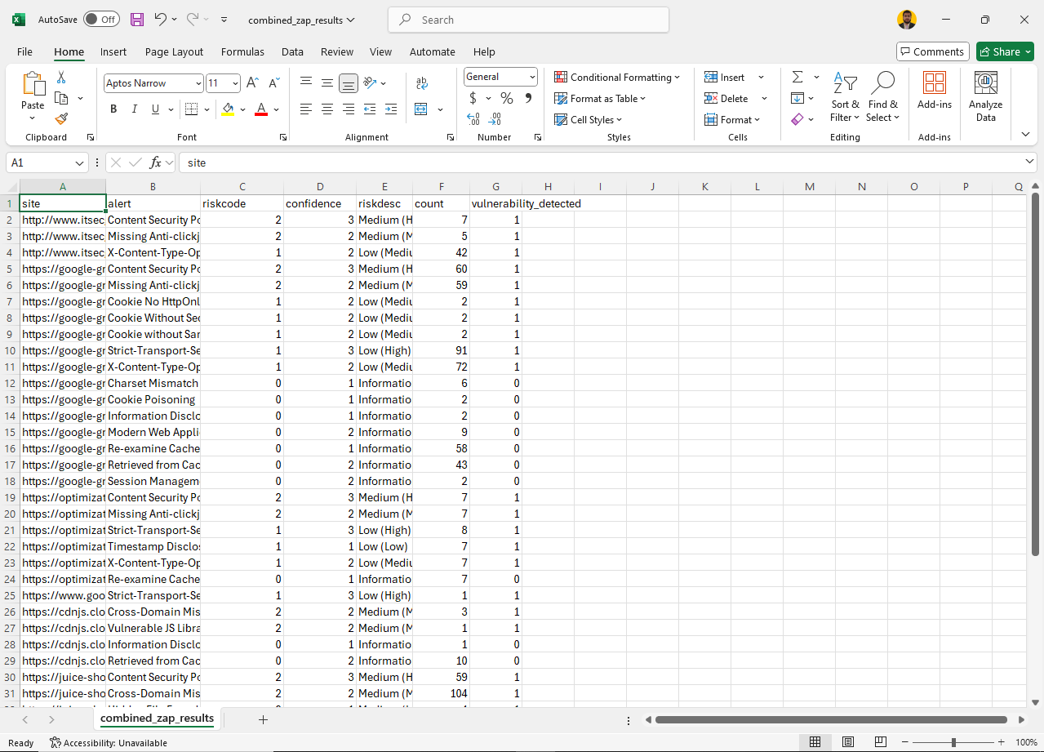Switch to Page Layout view in status bar
1044x752 pixels.
[x=848, y=742]
